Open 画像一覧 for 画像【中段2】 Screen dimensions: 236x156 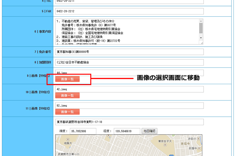[x=67, y=95]
